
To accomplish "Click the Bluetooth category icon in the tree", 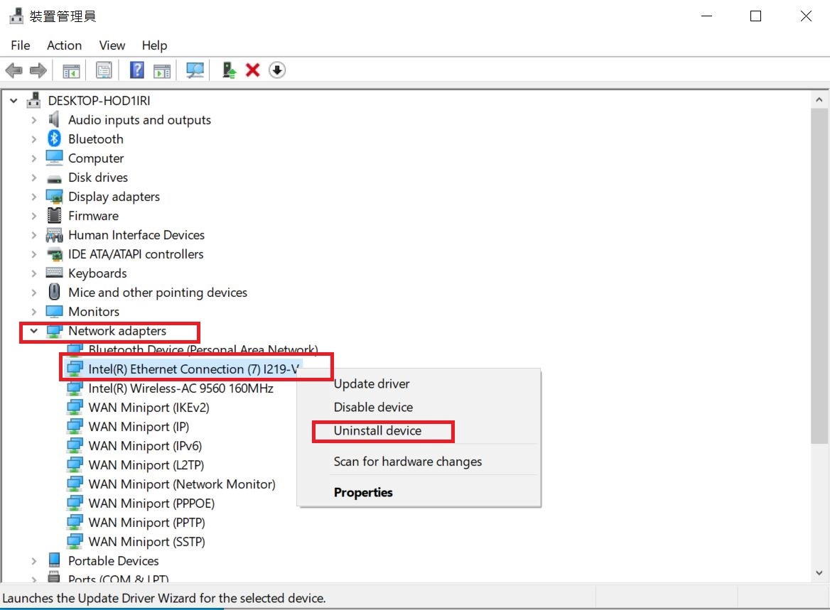I will pos(55,139).
